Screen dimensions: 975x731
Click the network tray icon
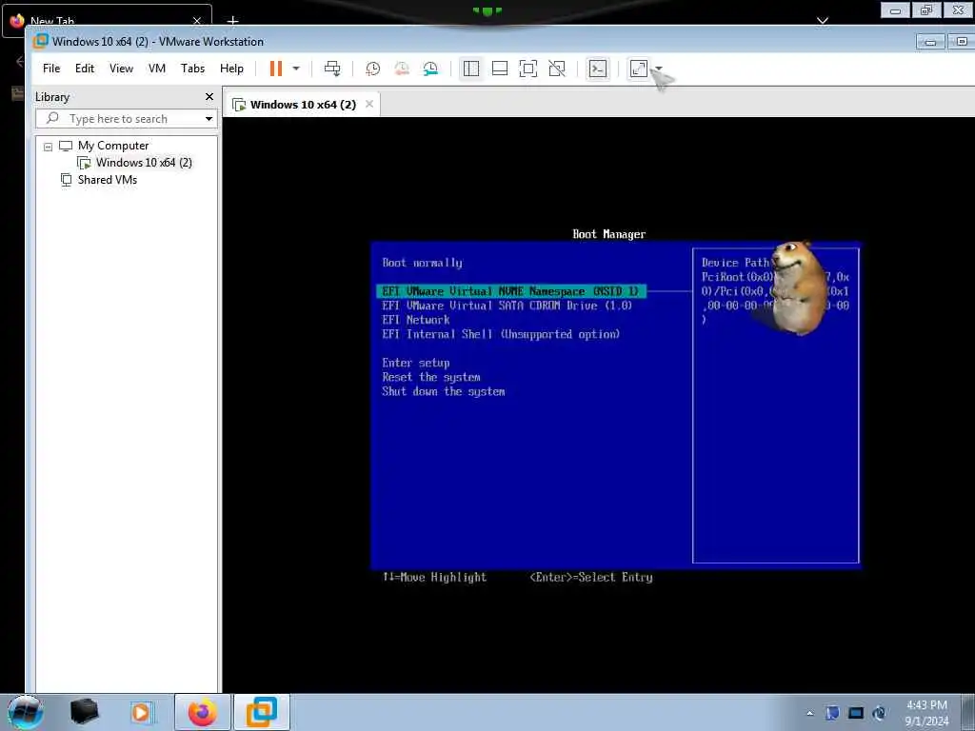[856, 713]
